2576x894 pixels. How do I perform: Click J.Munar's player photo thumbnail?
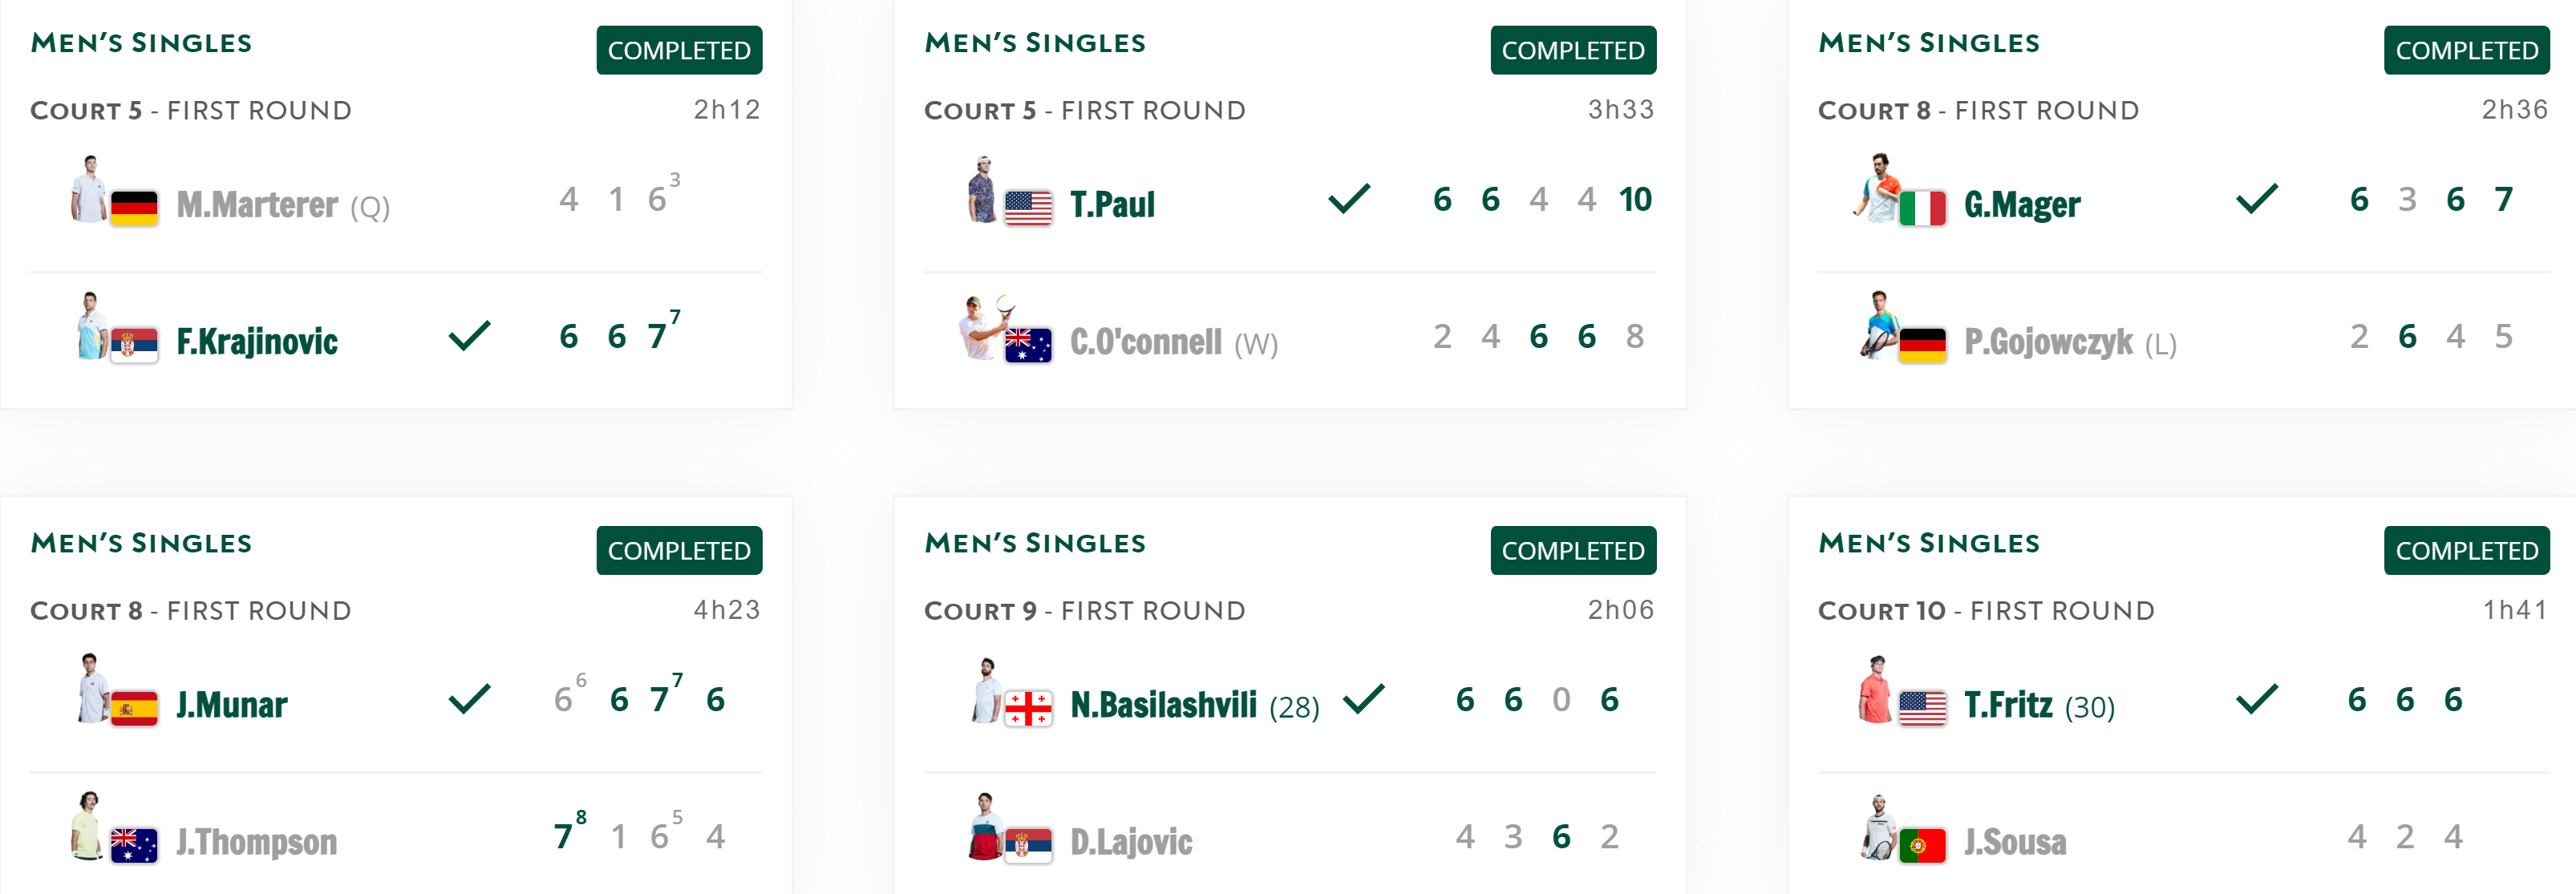(x=91, y=688)
